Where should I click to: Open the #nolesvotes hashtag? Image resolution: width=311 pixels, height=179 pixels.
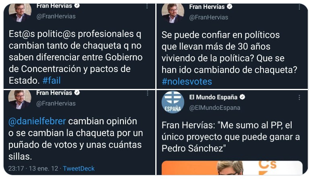[x=187, y=82]
